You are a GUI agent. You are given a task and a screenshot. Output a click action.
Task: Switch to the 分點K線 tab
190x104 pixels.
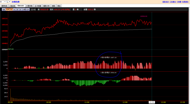click(x=12, y=6)
